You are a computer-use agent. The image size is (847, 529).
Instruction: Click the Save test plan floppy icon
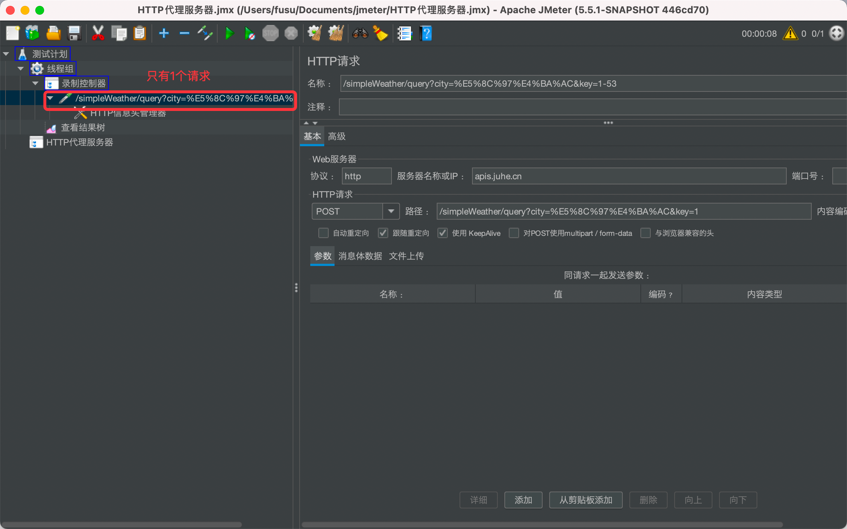point(75,33)
